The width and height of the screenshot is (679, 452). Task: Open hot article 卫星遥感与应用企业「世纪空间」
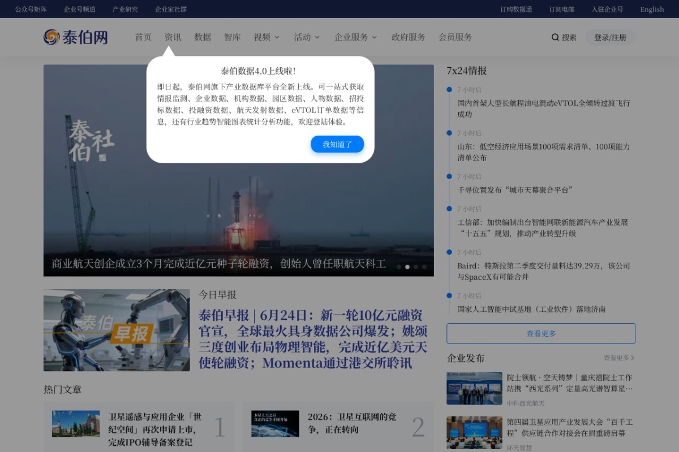[155, 429]
